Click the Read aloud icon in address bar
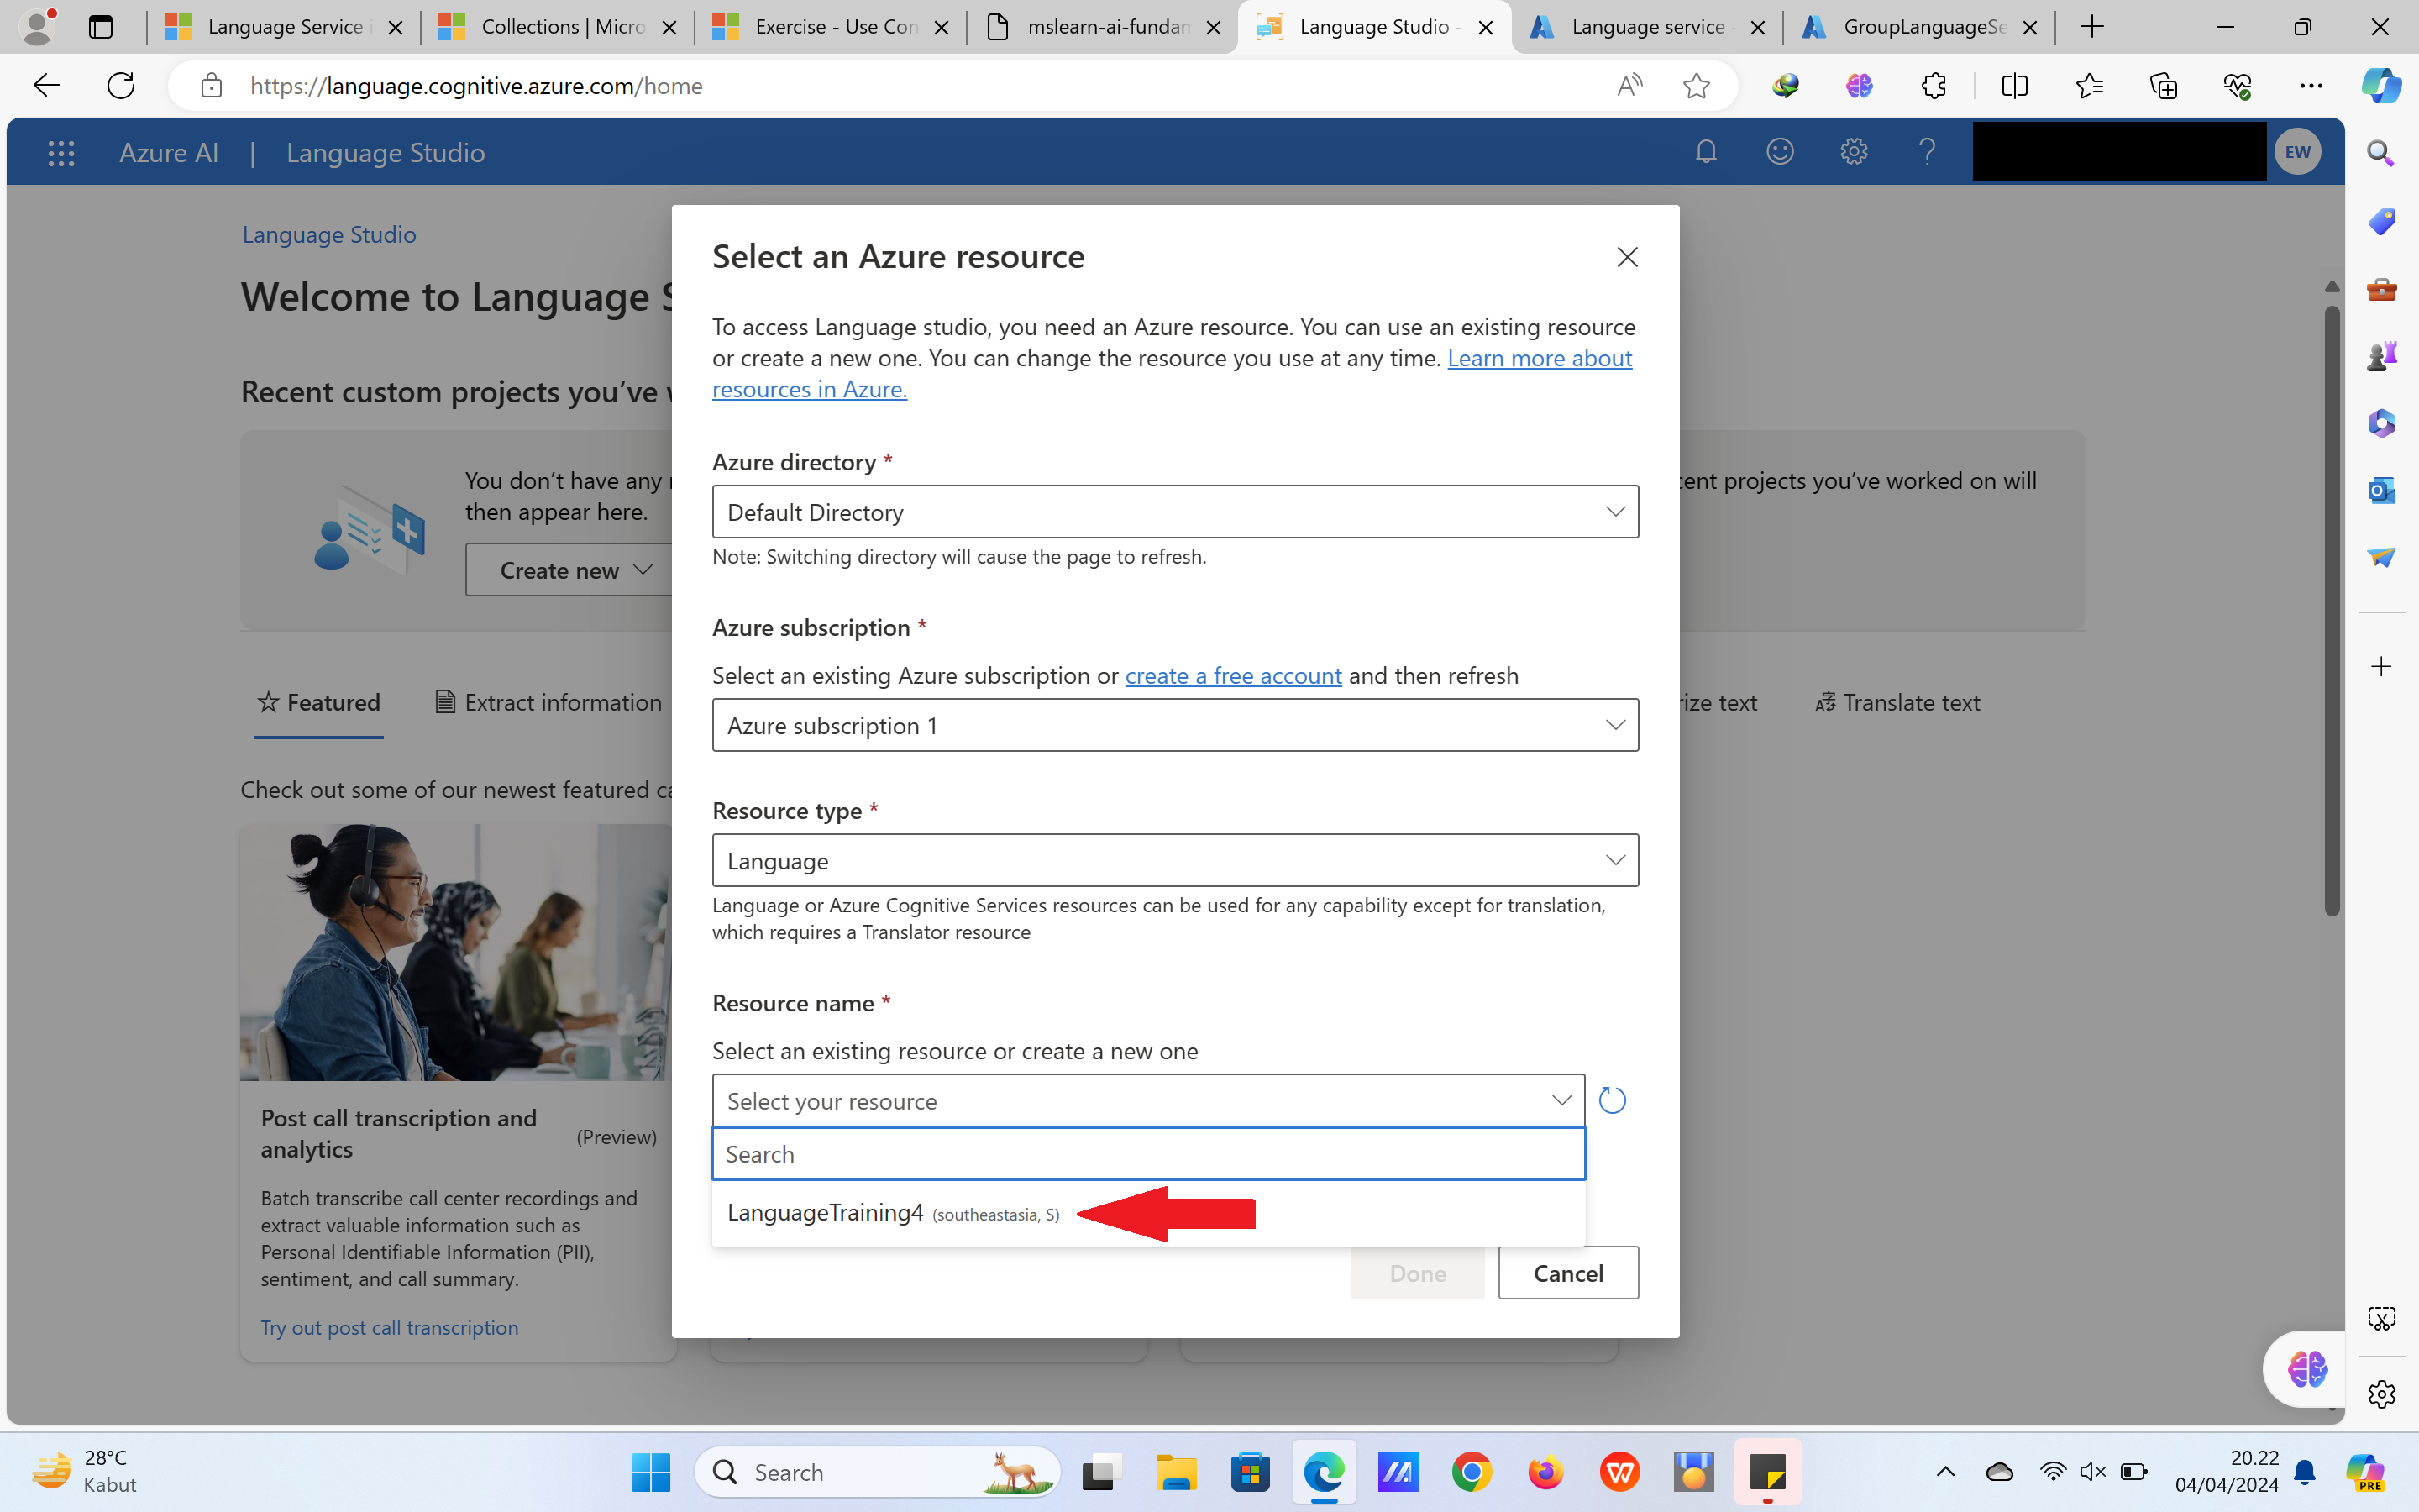This screenshot has height=1512, width=2419. [x=1629, y=86]
